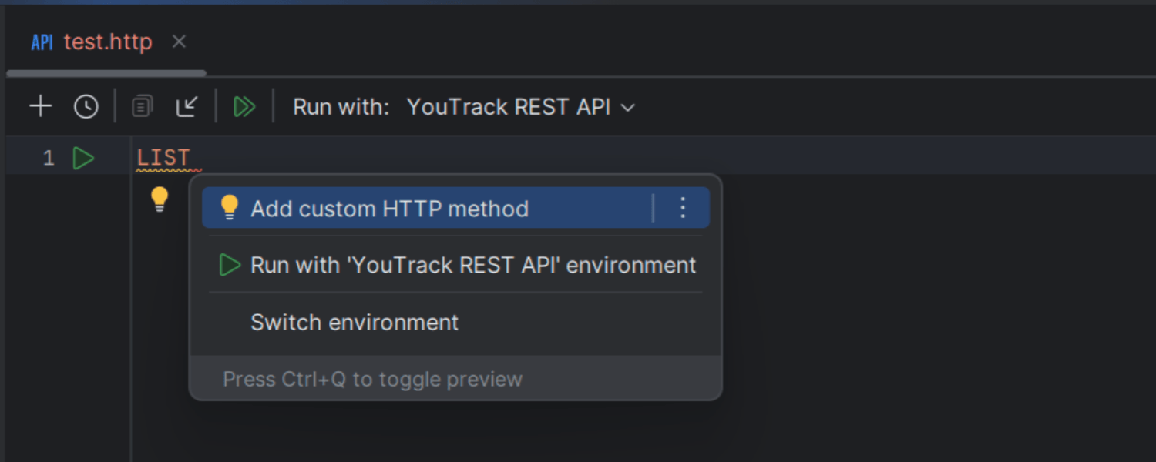Click the yellow lightbulb below LIST
This screenshot has height=462, width=1156.
160,199
